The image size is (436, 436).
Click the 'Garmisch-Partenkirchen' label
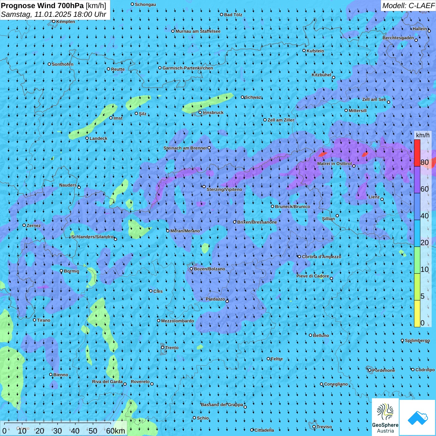click(x=188, y=68)
